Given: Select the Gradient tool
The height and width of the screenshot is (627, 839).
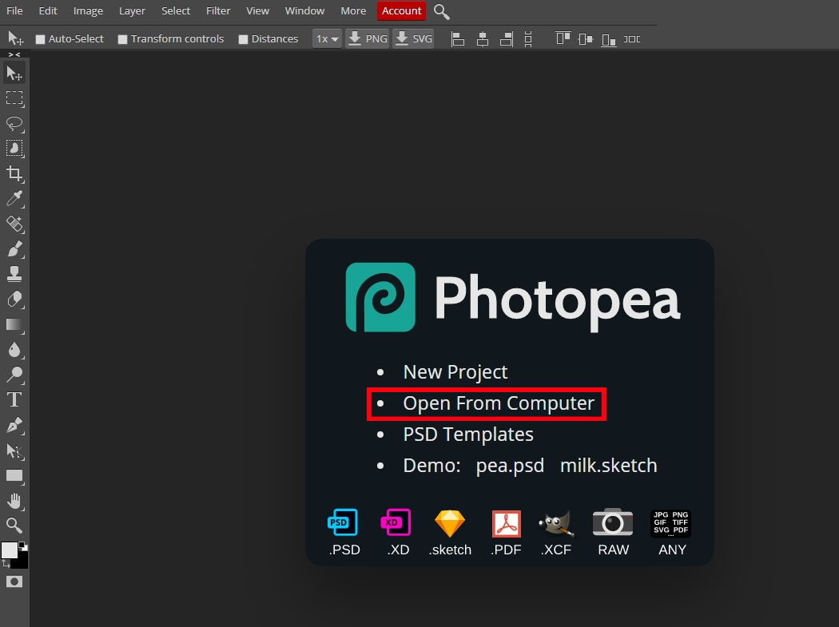Looking at the screenshot, I should pos(14,324).
